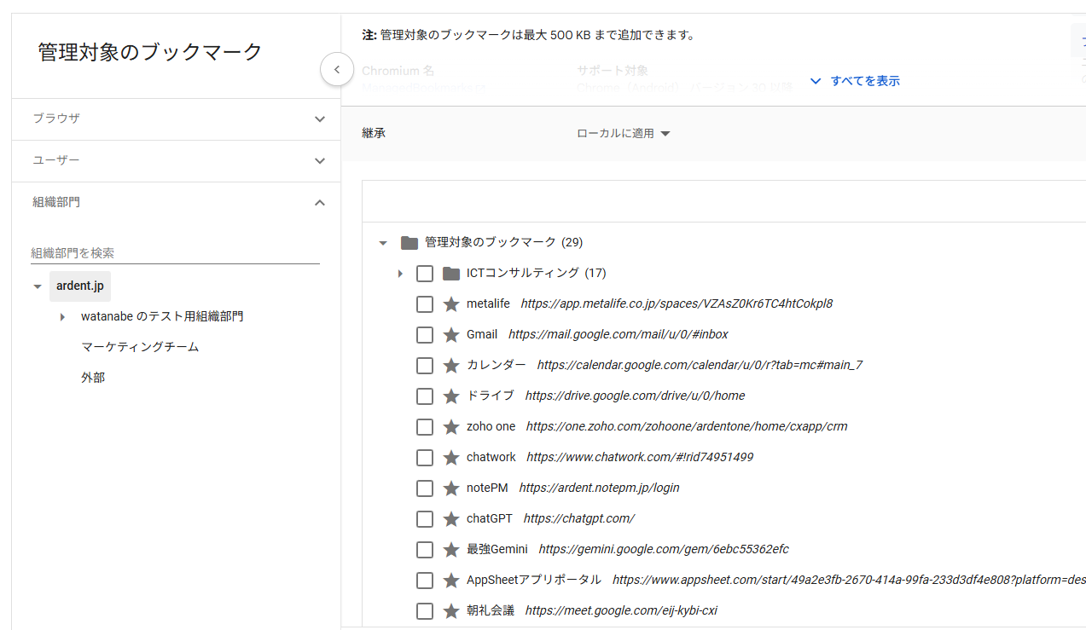This screenshot has width=1086, height=630.
Task: Select the checkbox beside metalife bookmark
Action: pyautogui.click(x=424, y=303)
